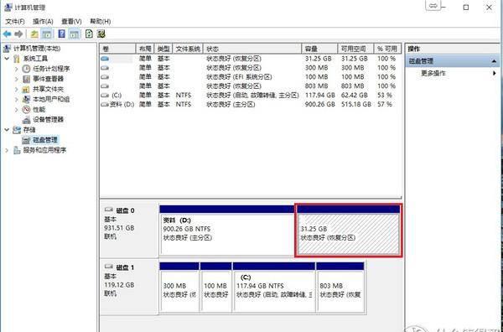The image size is (503, 332).
Task: Click the 事件查看器 icon in tree
Action: [x=26, y=79]
